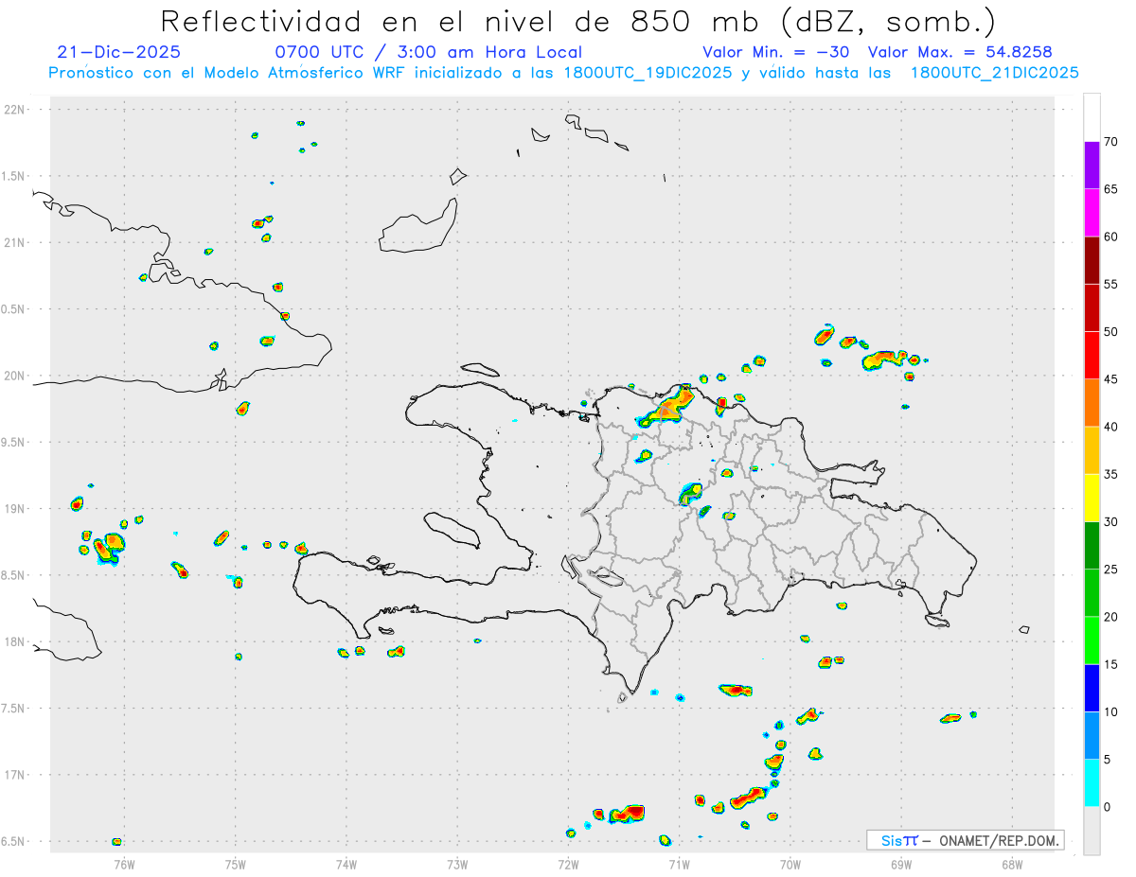Click the '22N' latitude label
1136x877 pixels.
tap(16, 110)
